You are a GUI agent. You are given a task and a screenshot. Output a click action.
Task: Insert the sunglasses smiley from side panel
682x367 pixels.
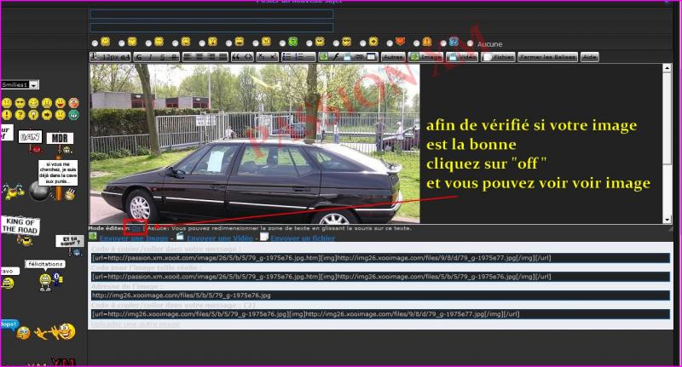[x=20, y=103]
